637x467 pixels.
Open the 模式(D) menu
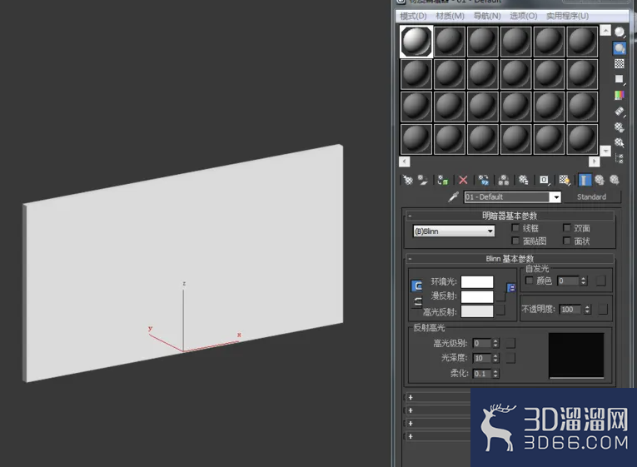[x=413, y=16]
